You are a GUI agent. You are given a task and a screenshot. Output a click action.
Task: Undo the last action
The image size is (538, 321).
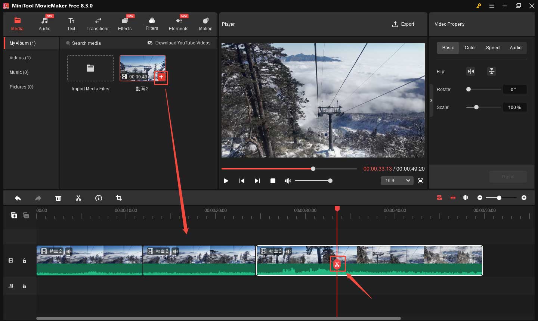coord(18,198)
